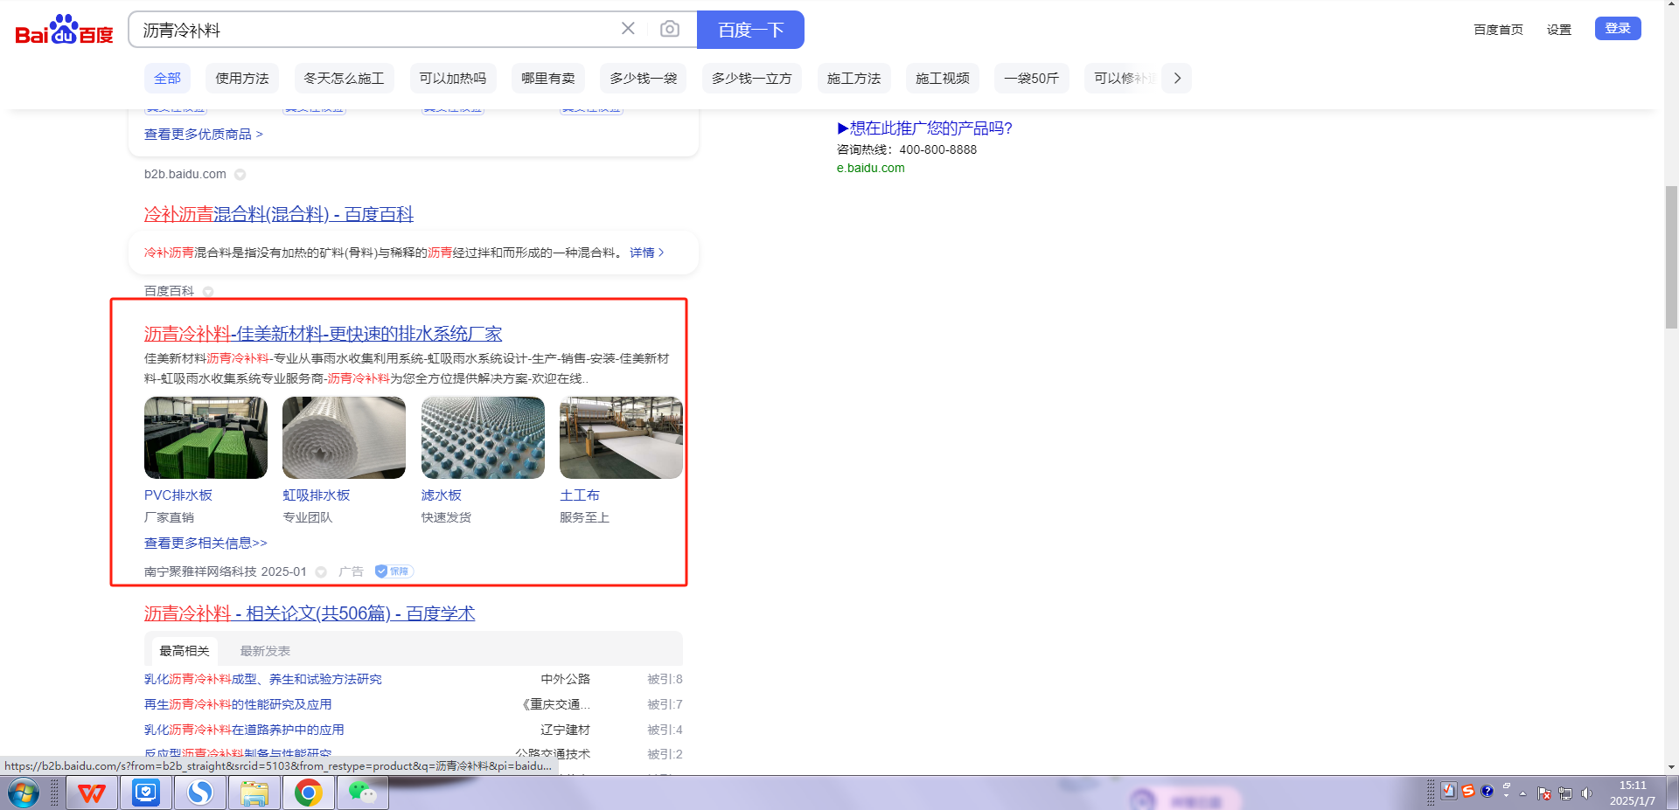Open Windows Explorer from the taskbar
1679x810 pixels.
pos(254,793)
